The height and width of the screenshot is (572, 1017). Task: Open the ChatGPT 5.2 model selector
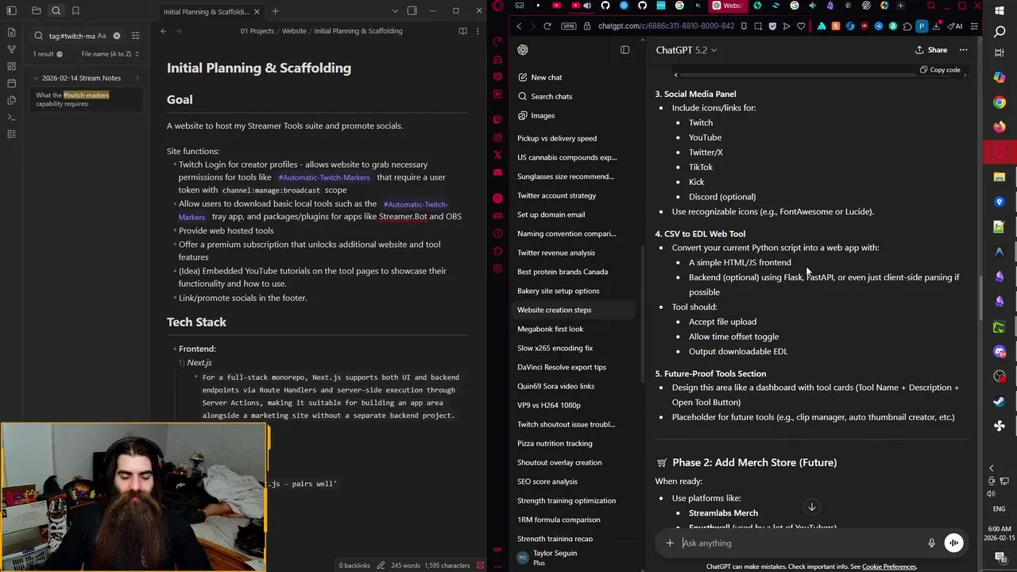click(686, 50)
